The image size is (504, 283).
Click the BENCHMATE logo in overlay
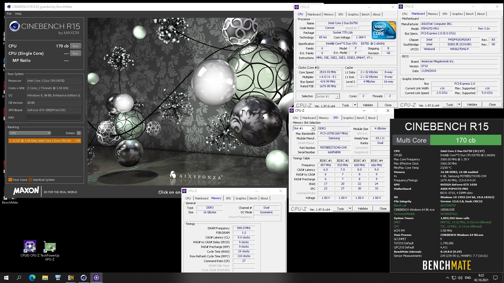[447, 265]
